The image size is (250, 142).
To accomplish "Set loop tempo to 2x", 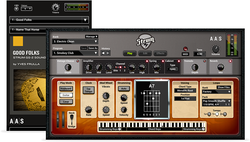I will [225, 114].
